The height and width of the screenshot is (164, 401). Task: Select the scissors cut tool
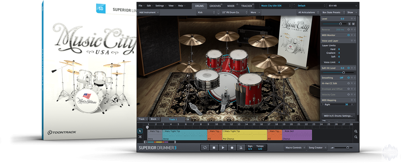tap(140, 137)
